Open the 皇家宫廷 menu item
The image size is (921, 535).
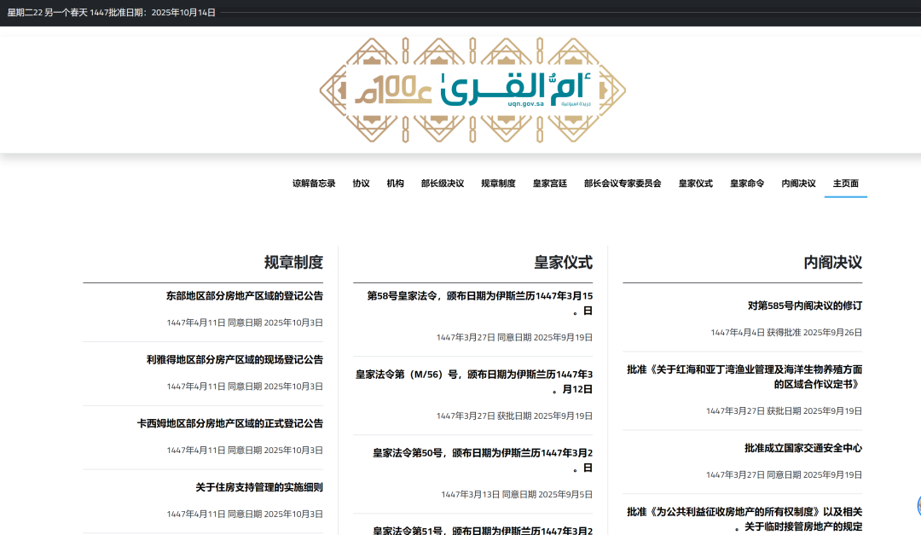tap(550, 183)
